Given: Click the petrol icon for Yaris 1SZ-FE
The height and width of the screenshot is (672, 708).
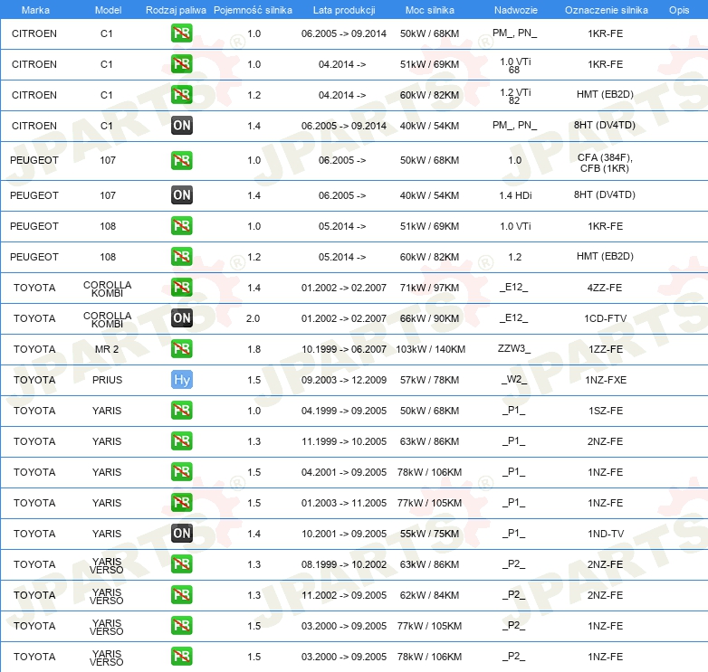Looking at the screenshot, I should [181, 410].
